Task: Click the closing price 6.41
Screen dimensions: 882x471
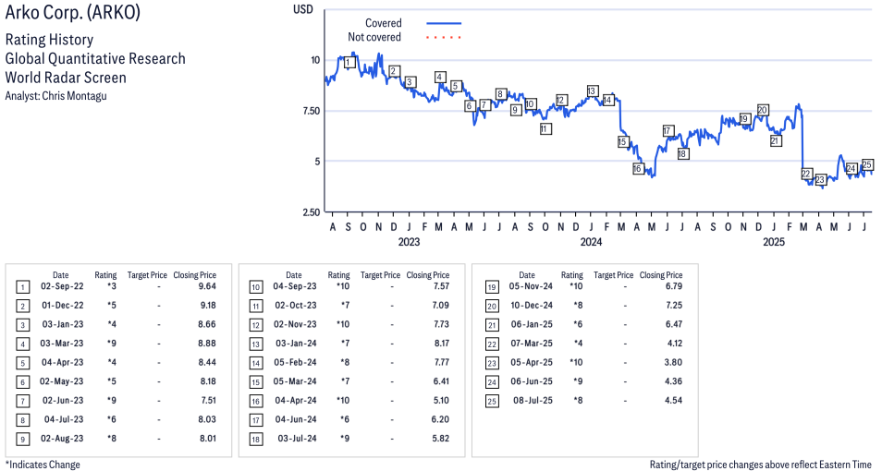Action: tap(442, 381)
